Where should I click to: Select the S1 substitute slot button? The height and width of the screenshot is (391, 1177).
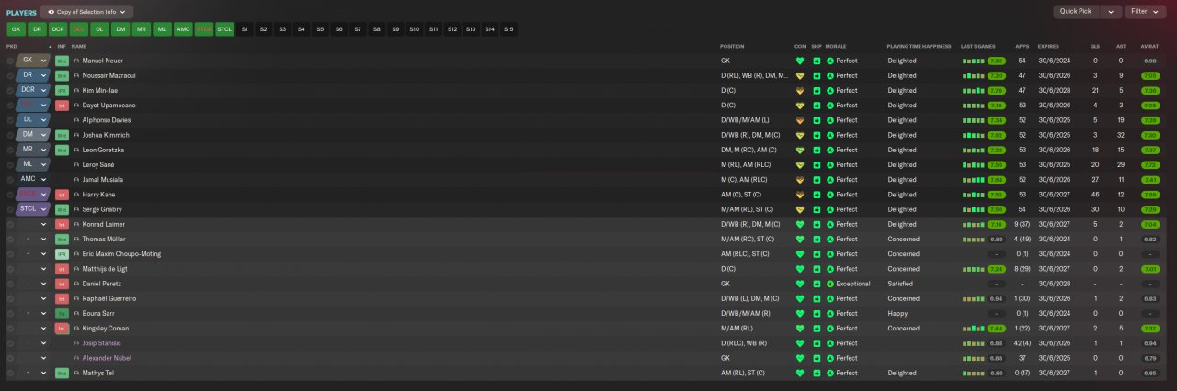[245, 29]
